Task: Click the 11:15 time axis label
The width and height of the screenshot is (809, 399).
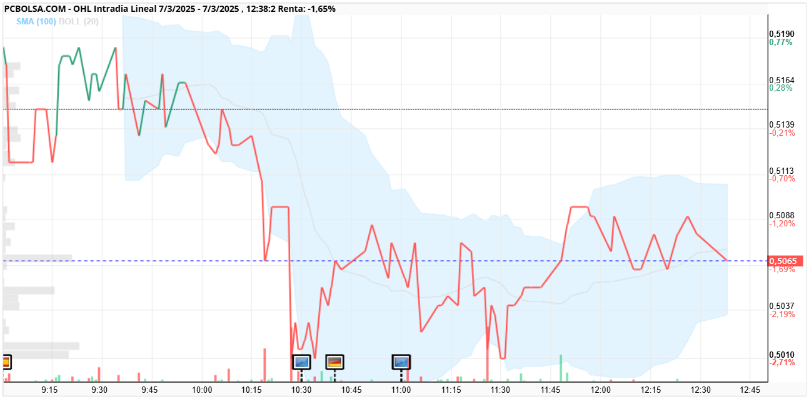Action: 451,390
